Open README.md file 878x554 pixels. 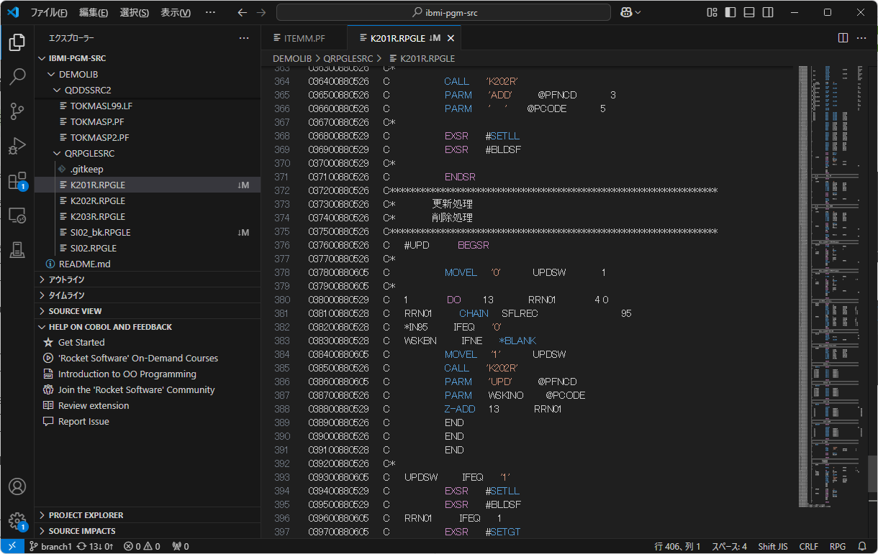[x=148, y=264]
